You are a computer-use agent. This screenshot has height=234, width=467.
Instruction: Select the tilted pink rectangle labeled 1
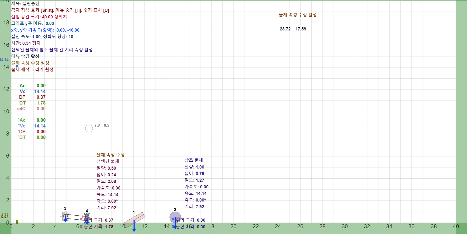point(134,220)
